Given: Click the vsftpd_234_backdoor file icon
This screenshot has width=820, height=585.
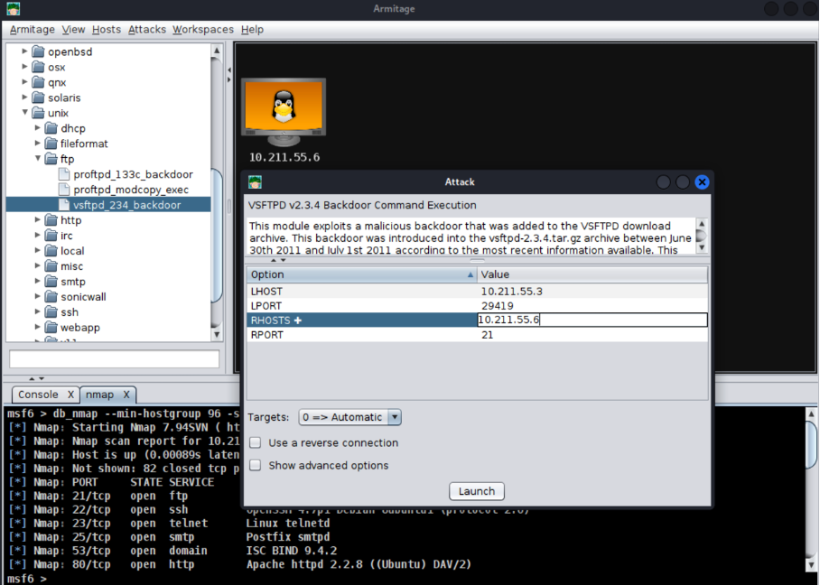Looking at the screenshot, I should tap(64, 204).
